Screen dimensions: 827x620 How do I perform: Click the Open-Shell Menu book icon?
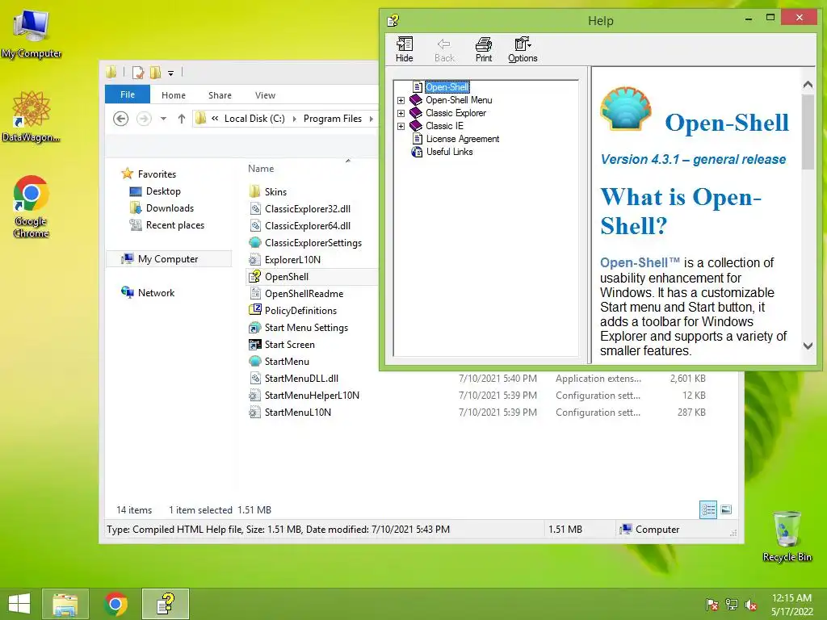pos(416,99)
